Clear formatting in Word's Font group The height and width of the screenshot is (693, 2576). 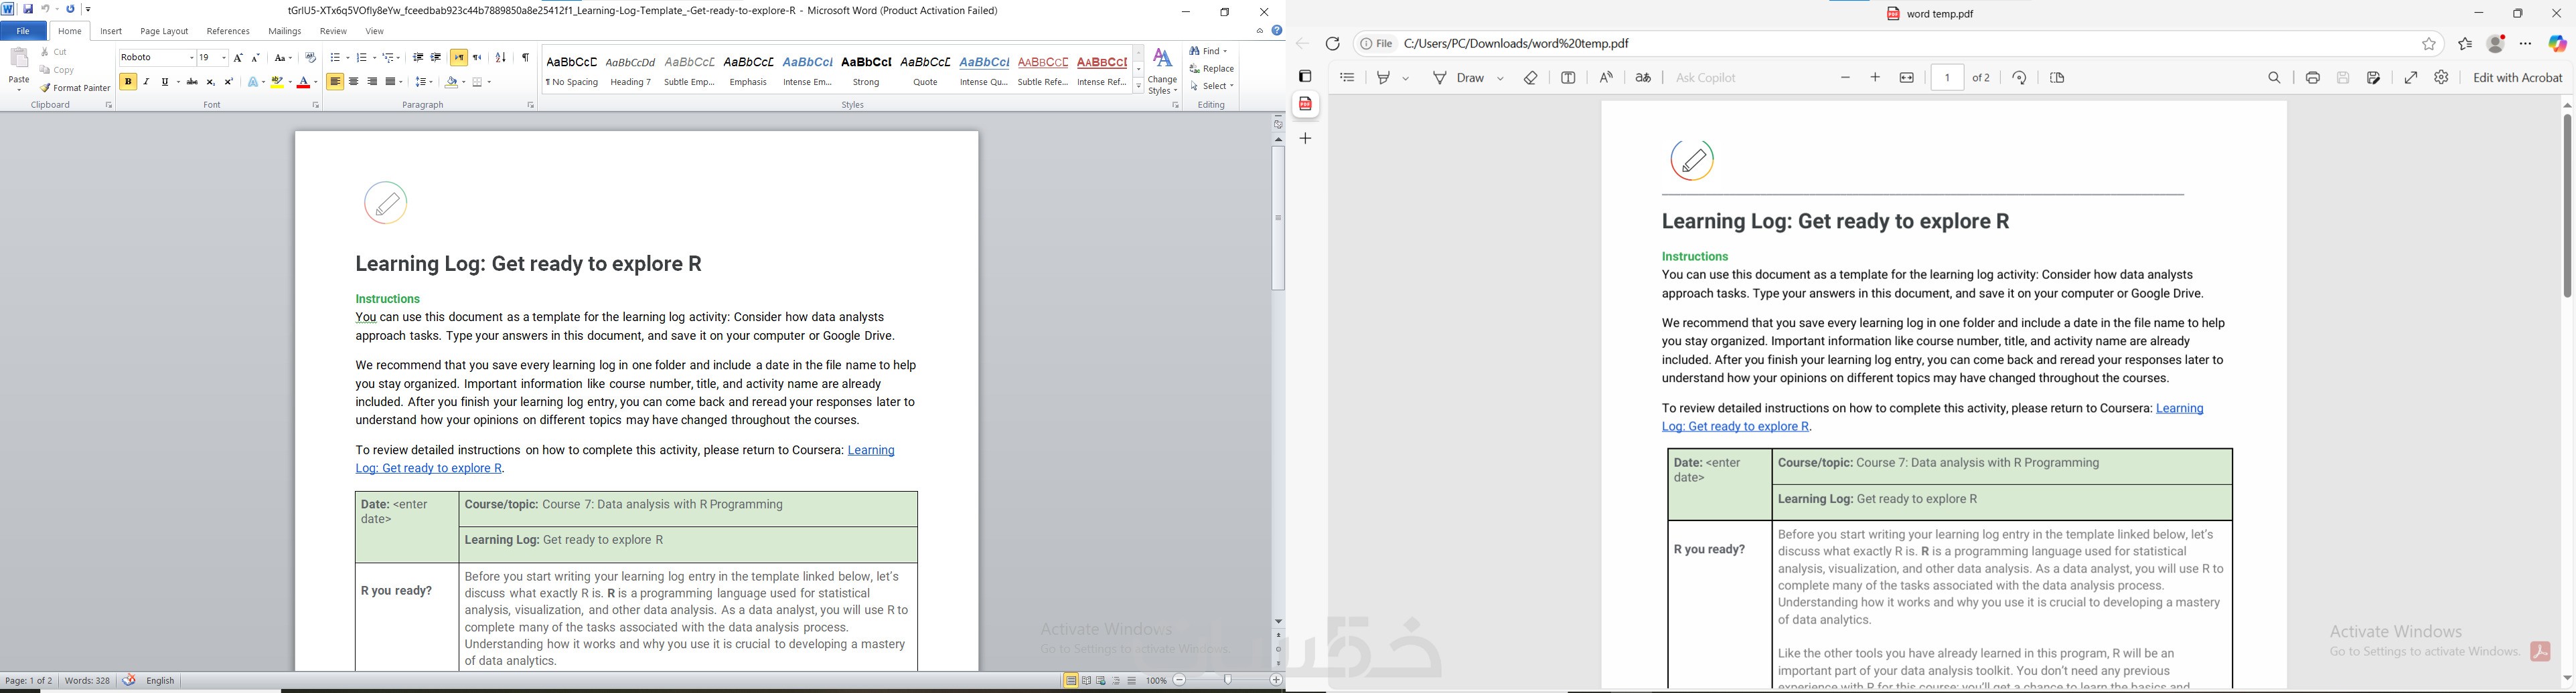(x=311, y=58)
